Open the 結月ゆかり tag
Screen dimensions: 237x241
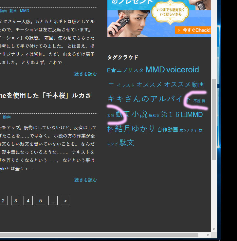tap(135, 129)
